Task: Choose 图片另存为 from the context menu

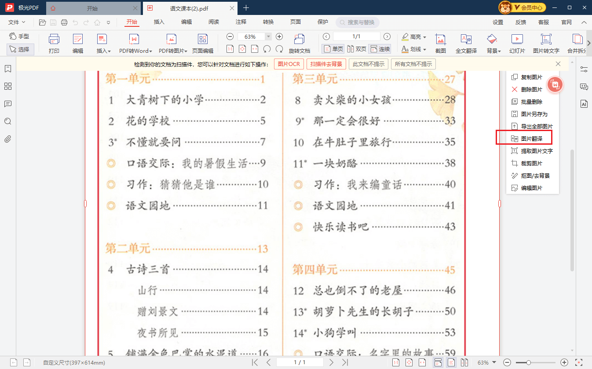Action: point(530,114)
